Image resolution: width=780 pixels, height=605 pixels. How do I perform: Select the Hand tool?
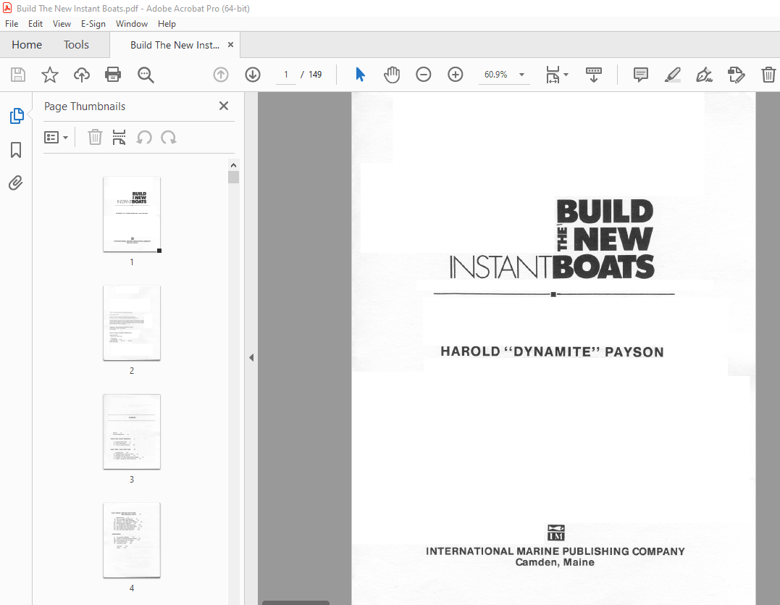click(x=392, y=75)
